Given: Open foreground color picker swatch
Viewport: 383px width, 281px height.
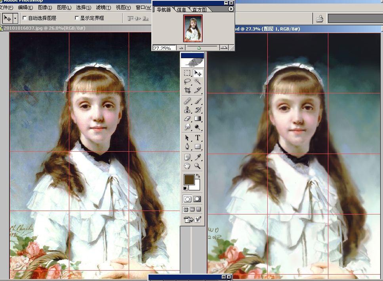Looking at the screenshot, I should (x=189, y=179).
